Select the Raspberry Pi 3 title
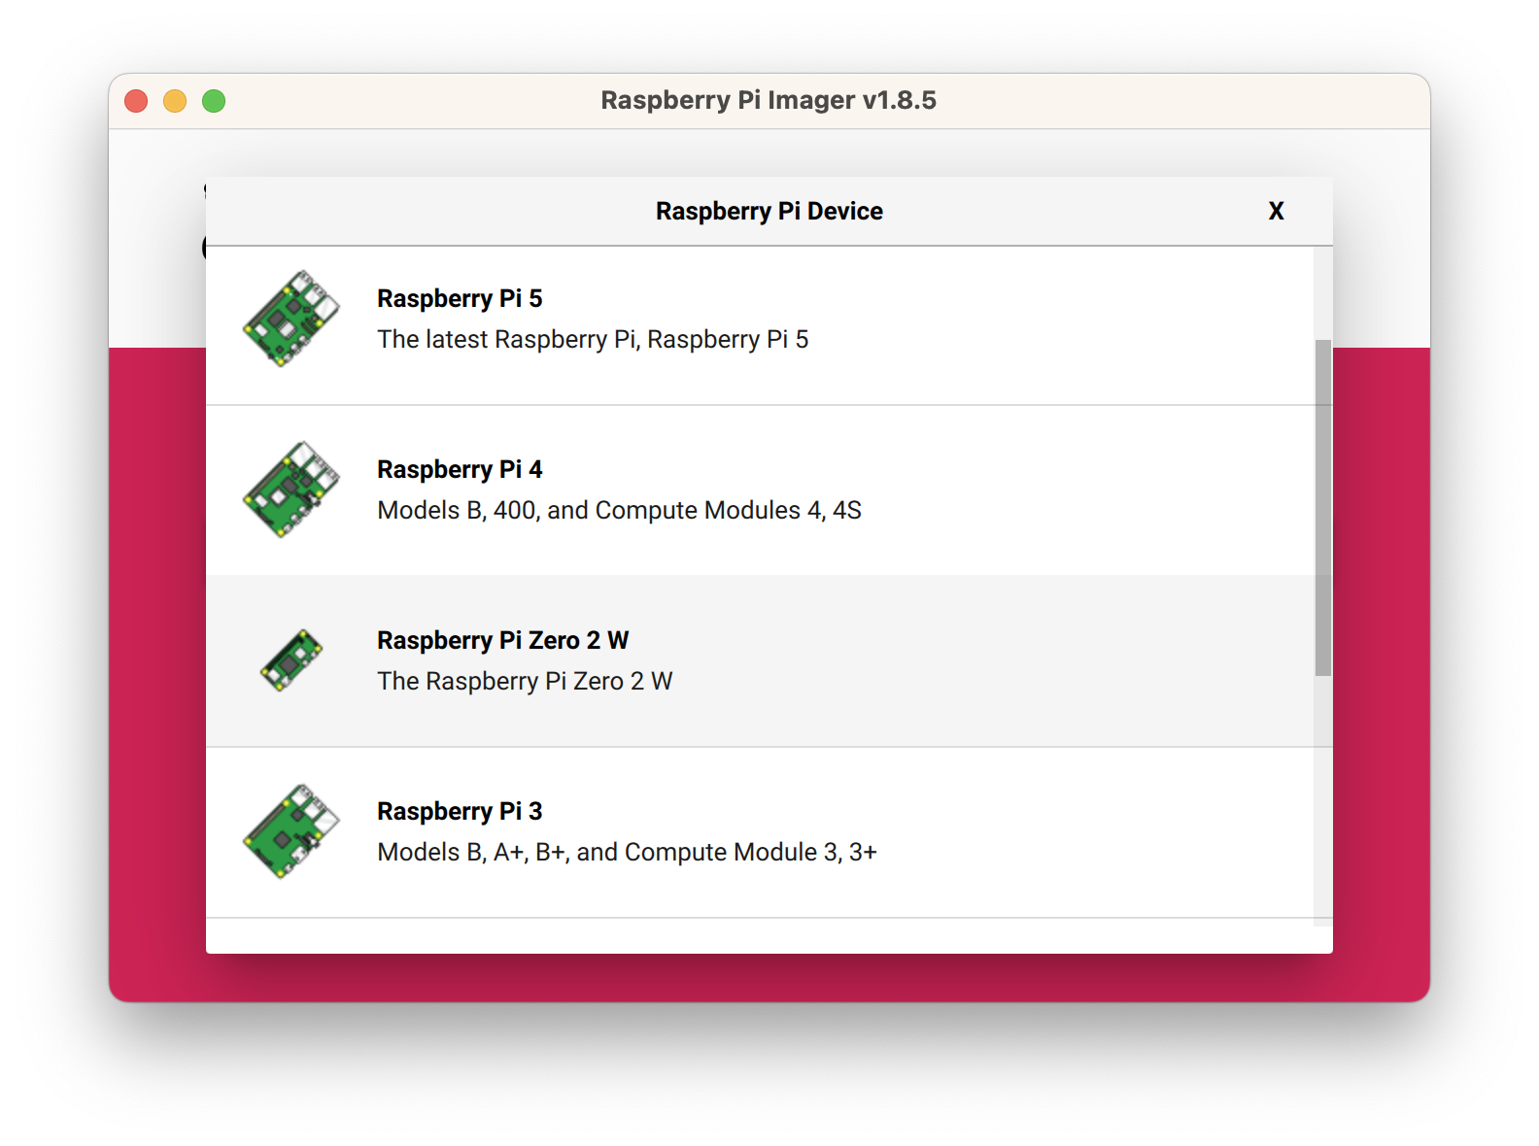This screenshot has height=1146, width=1539. 460,811
